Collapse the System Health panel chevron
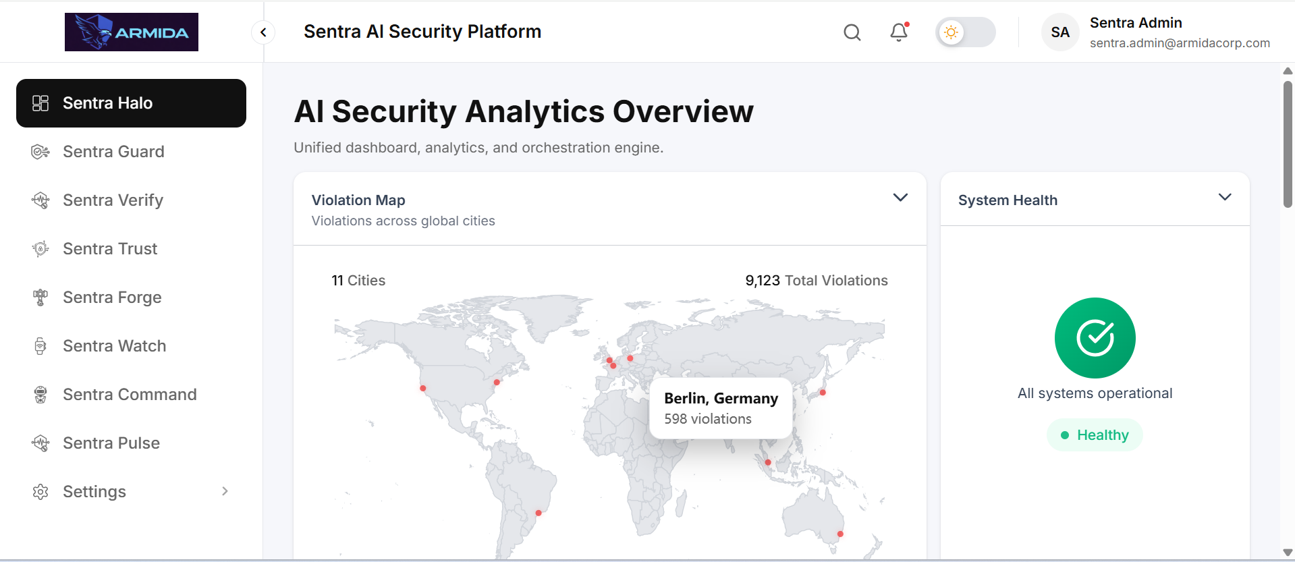Screen dimensions: 1295x562 1225,197
